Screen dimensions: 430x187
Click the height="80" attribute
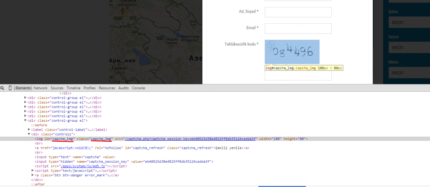(295, 139)
